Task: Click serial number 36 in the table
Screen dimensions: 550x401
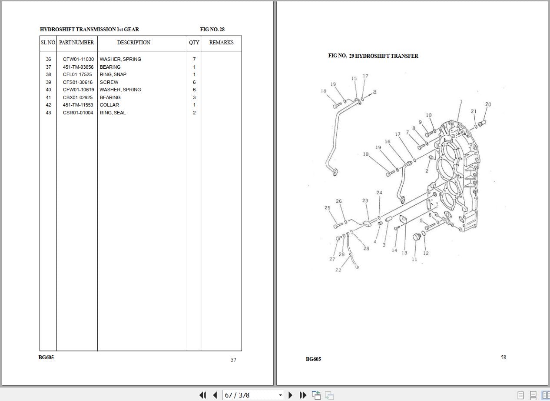Action: (x=48, y=59)
